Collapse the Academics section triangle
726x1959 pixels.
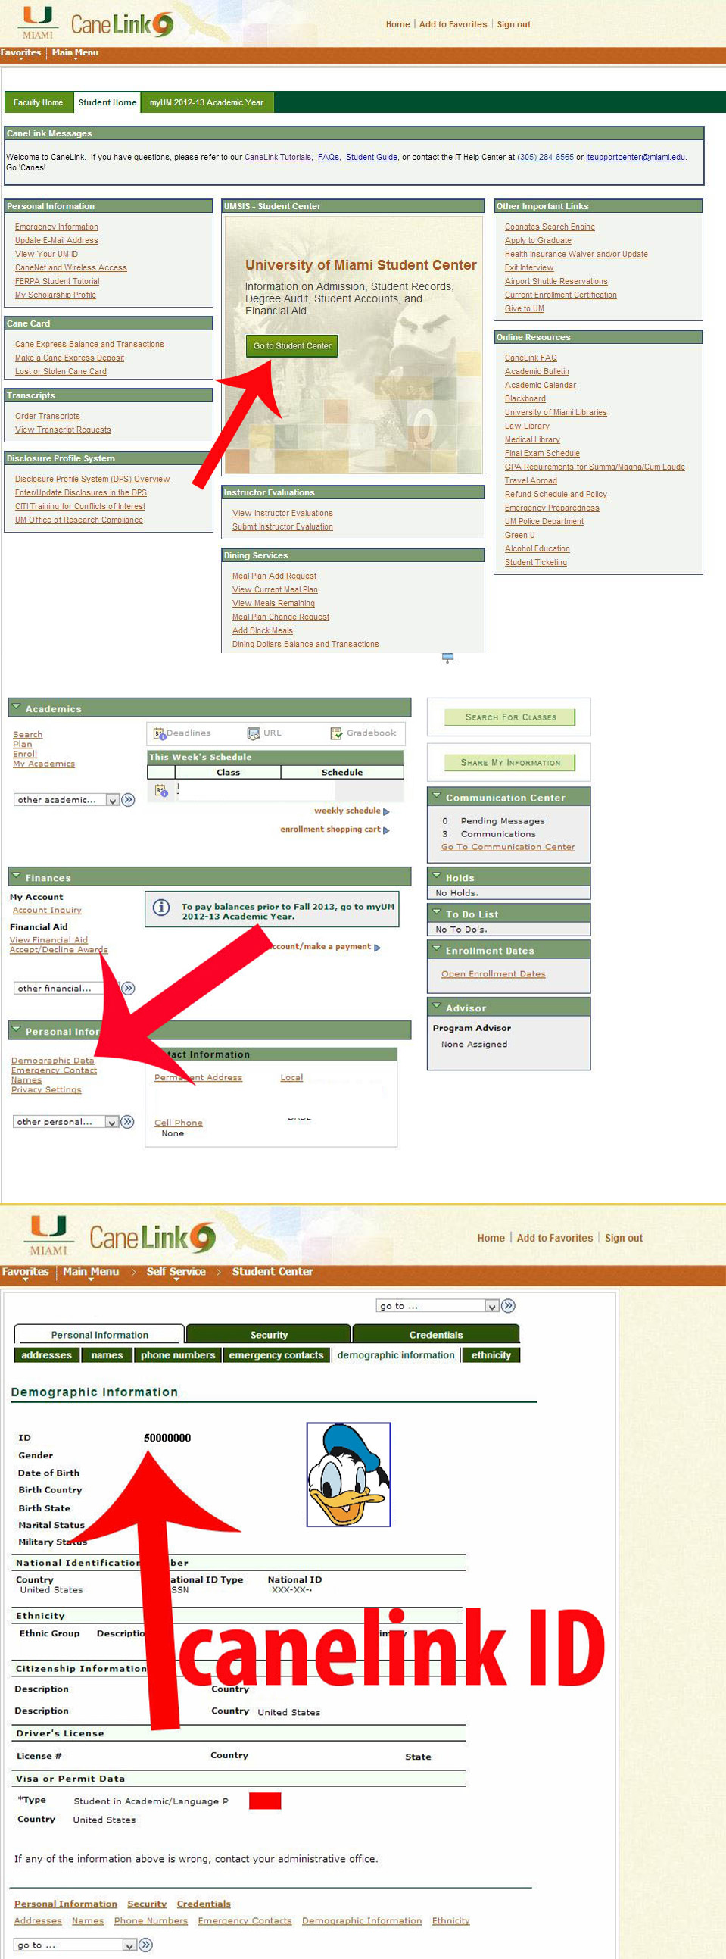[16, 708]
